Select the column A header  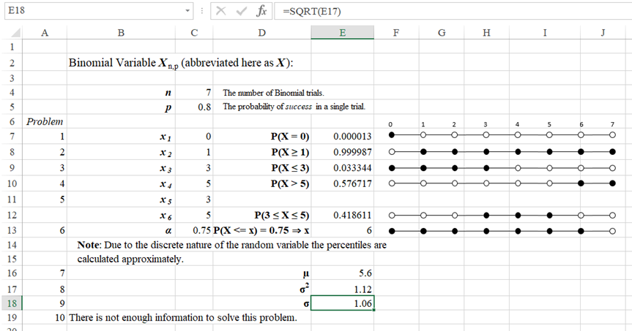tap(45, 32)
